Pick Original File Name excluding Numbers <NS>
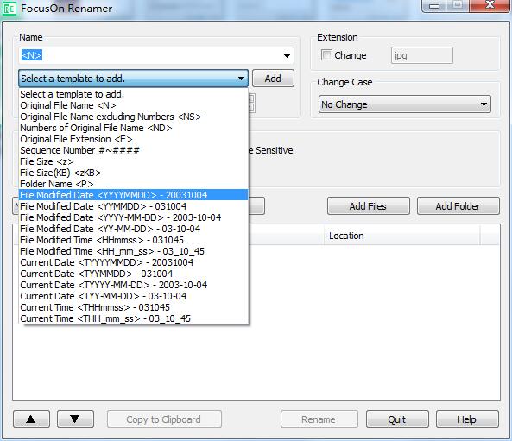Viewport: 512px width, 441px height. click(134, 117)
